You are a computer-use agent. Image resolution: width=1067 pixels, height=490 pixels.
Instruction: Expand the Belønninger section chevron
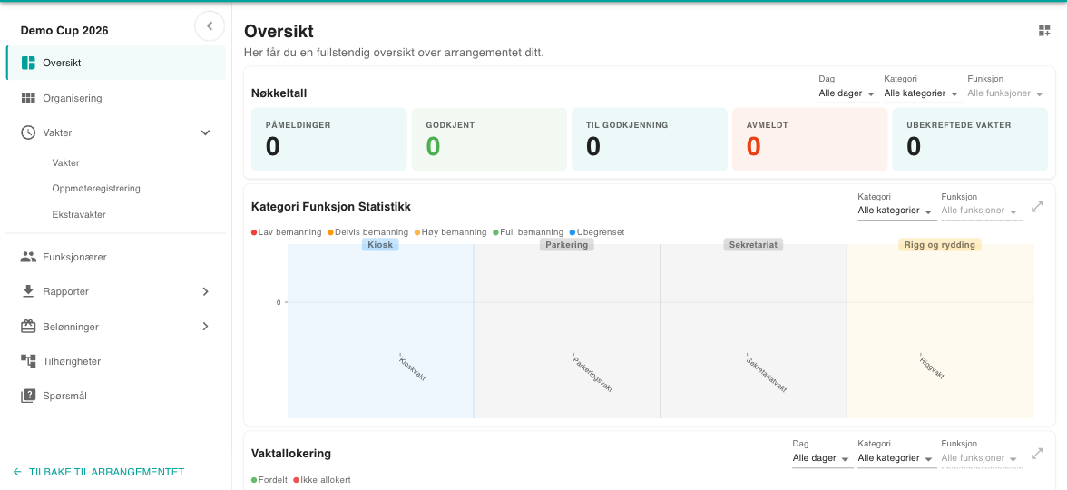point(205,327)
